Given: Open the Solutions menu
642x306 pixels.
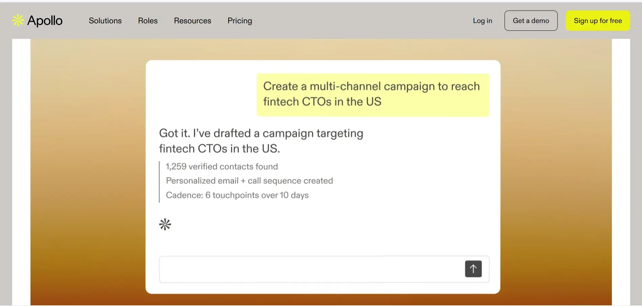Looking at the screenshot, I should point(105,21).
